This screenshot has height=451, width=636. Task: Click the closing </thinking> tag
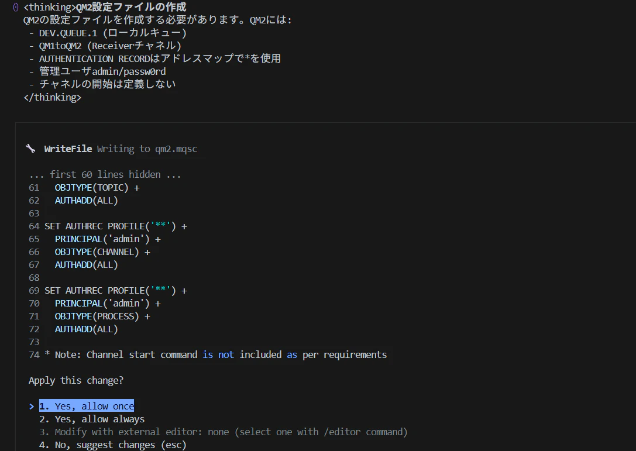click(x=52, y=97)
